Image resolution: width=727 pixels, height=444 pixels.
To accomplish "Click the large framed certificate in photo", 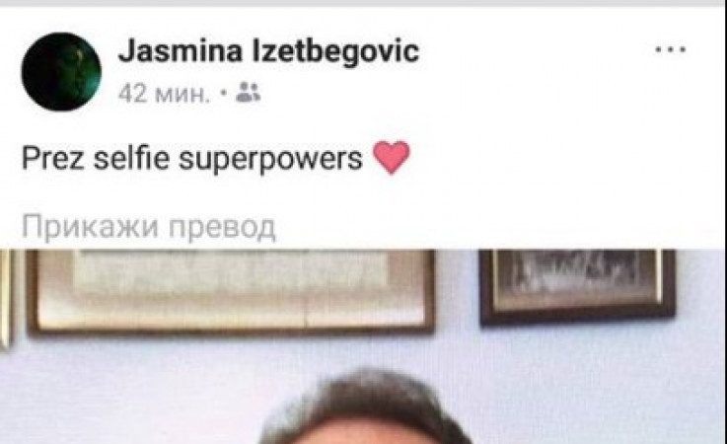I will tap(231, 292).
